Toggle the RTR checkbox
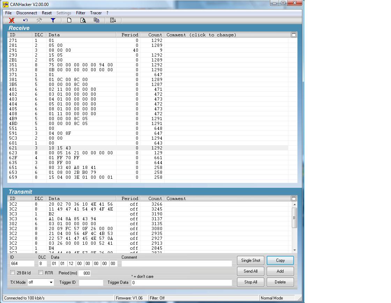The image size is (391, 303). click(x=40, y=273)
